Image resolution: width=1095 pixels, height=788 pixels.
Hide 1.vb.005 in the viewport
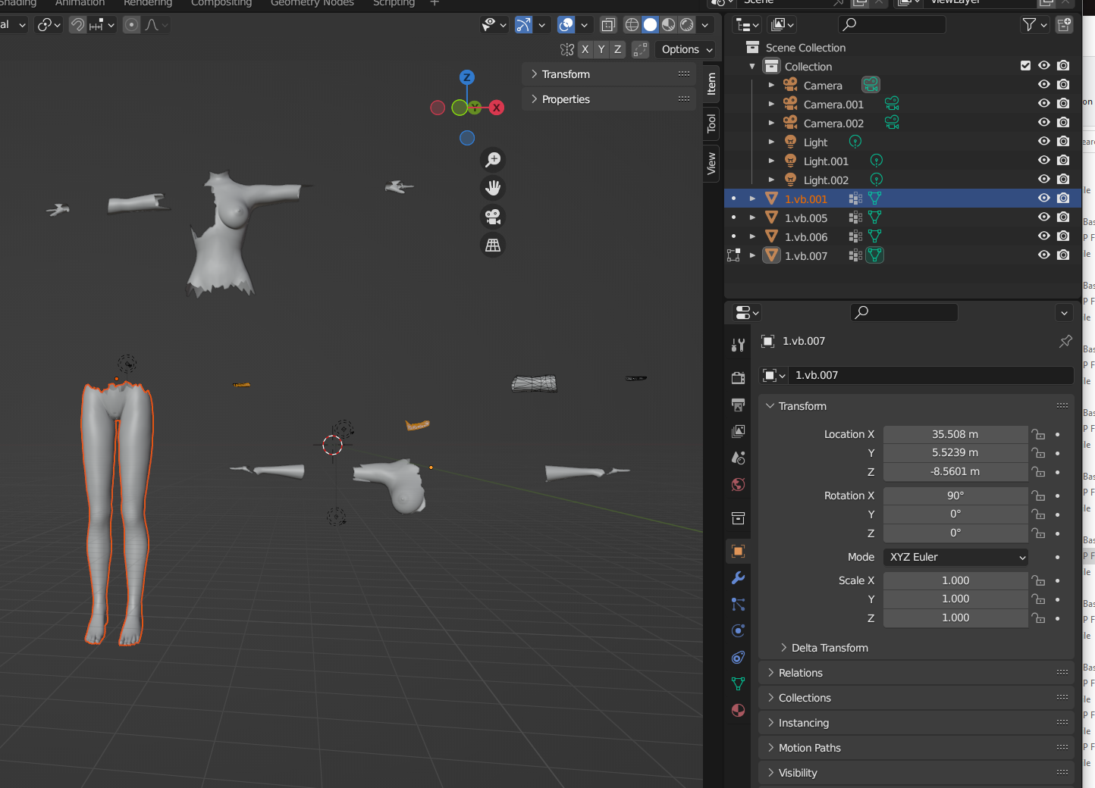click(1044, 217)
